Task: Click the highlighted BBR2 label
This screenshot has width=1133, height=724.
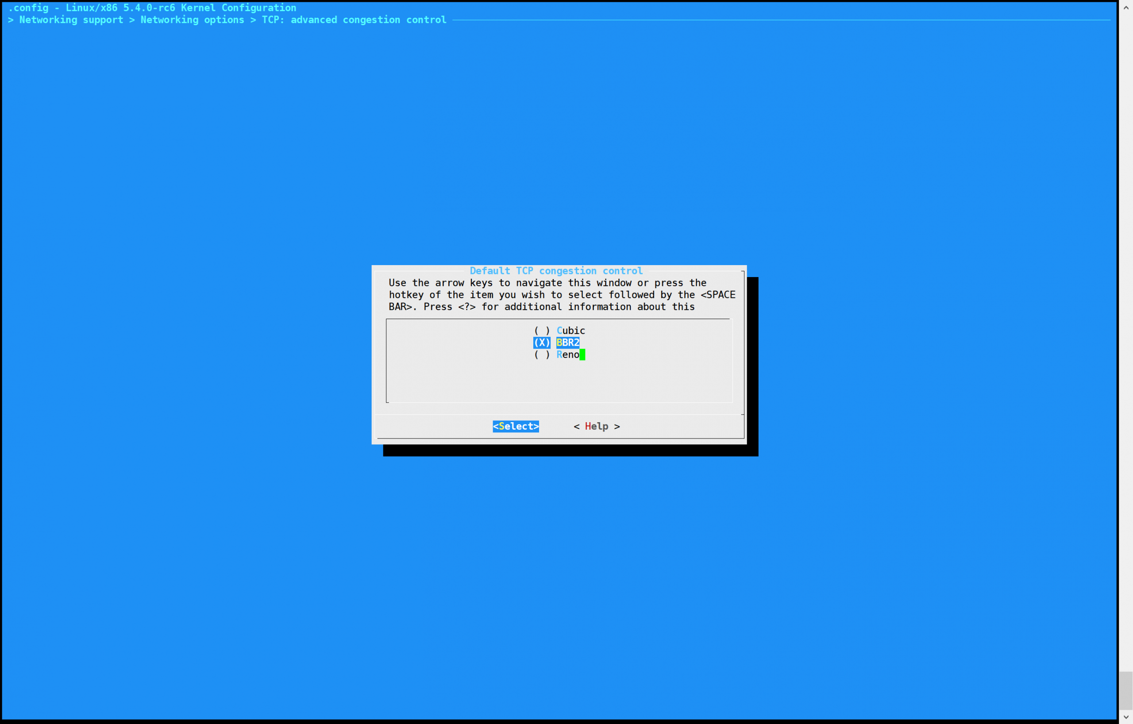Action: [567, 343]
